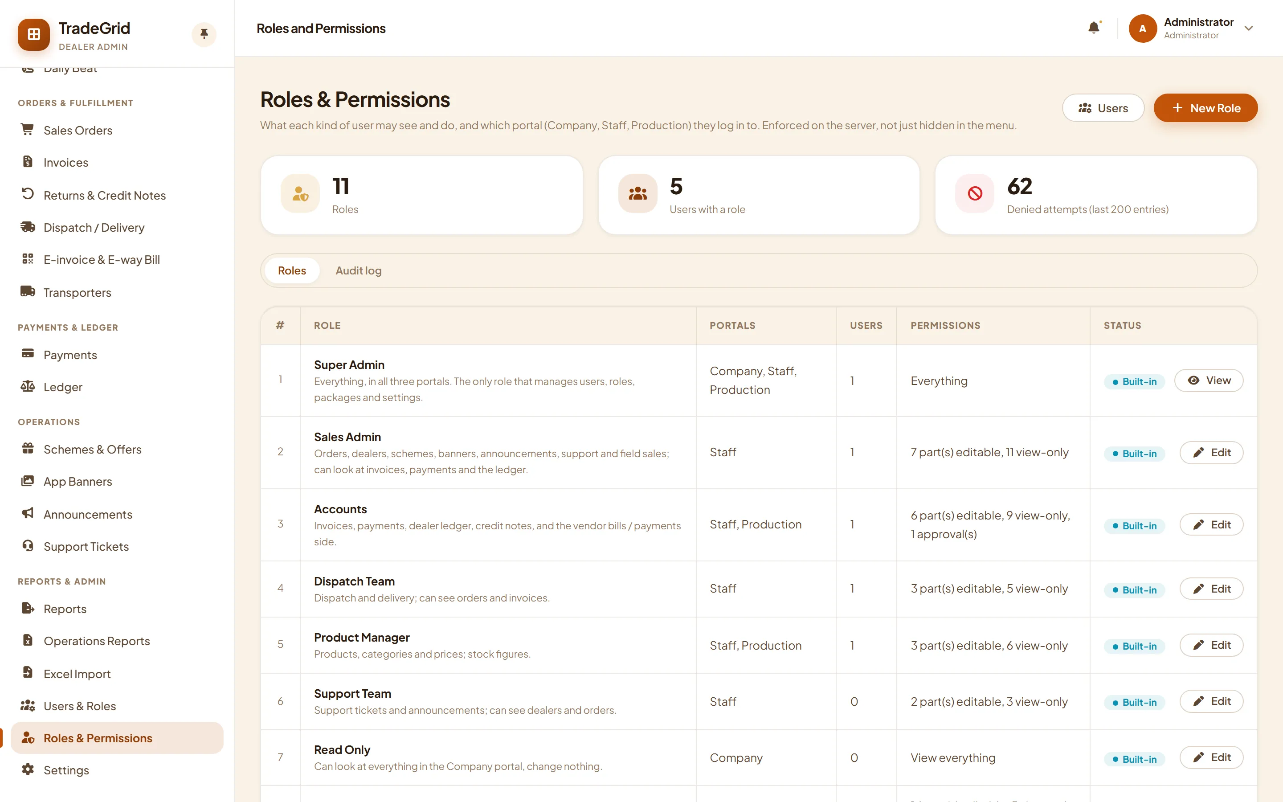Click the Built-in badge for Super Admin

[x=1134, y=381]
